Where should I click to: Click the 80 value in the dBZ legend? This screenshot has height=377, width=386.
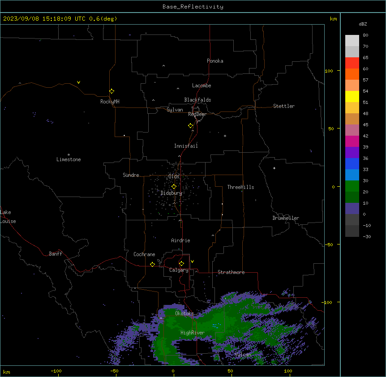click(x=365, y=35)
